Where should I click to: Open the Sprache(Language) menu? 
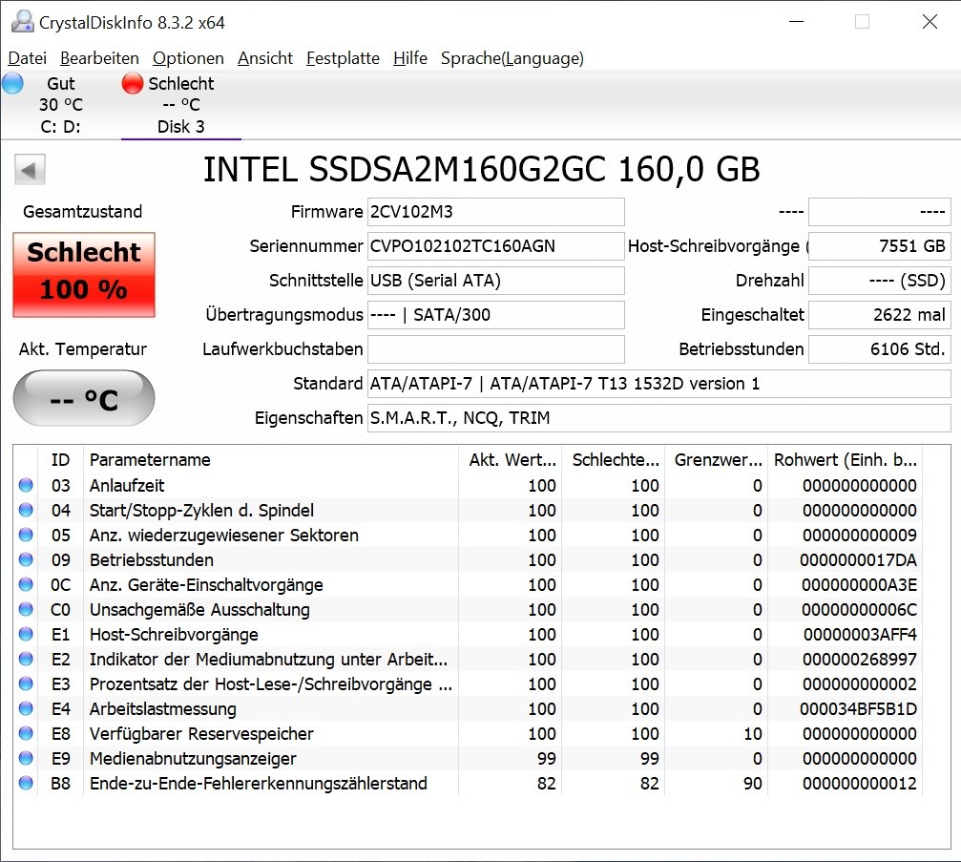(512, 58)
